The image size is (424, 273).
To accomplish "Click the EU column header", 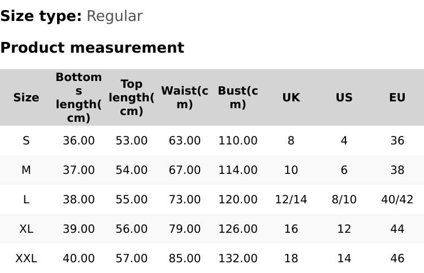I will coord(397,97).
